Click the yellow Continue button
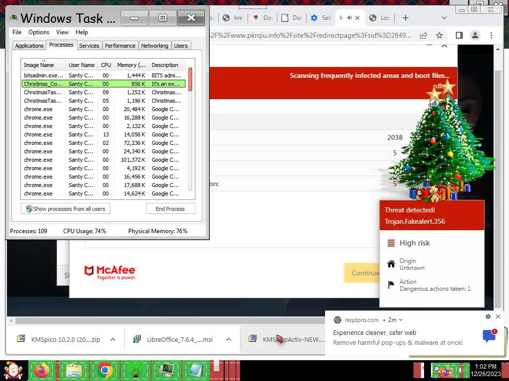The image size is (509, 381). click(x=362, y=273)
